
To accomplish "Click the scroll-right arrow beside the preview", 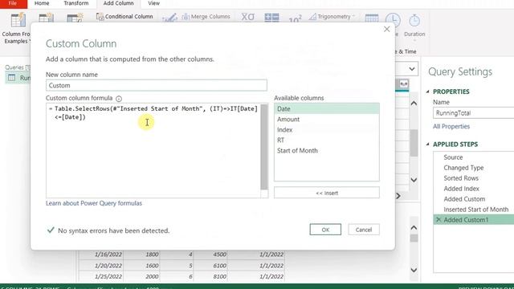I will tap(398, 196).
